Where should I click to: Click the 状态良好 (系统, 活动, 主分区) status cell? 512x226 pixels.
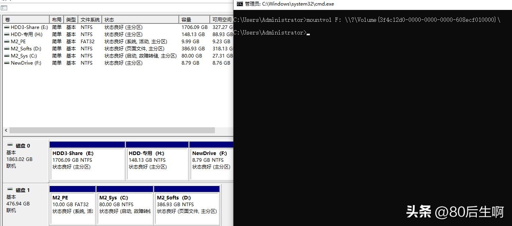[135, 42]
